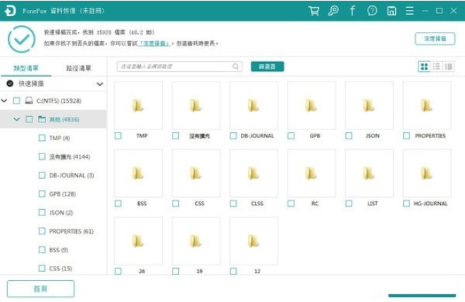
Task: Check JSON (2) in the tree
Action: pyautogui.click(x=42, y=213)
